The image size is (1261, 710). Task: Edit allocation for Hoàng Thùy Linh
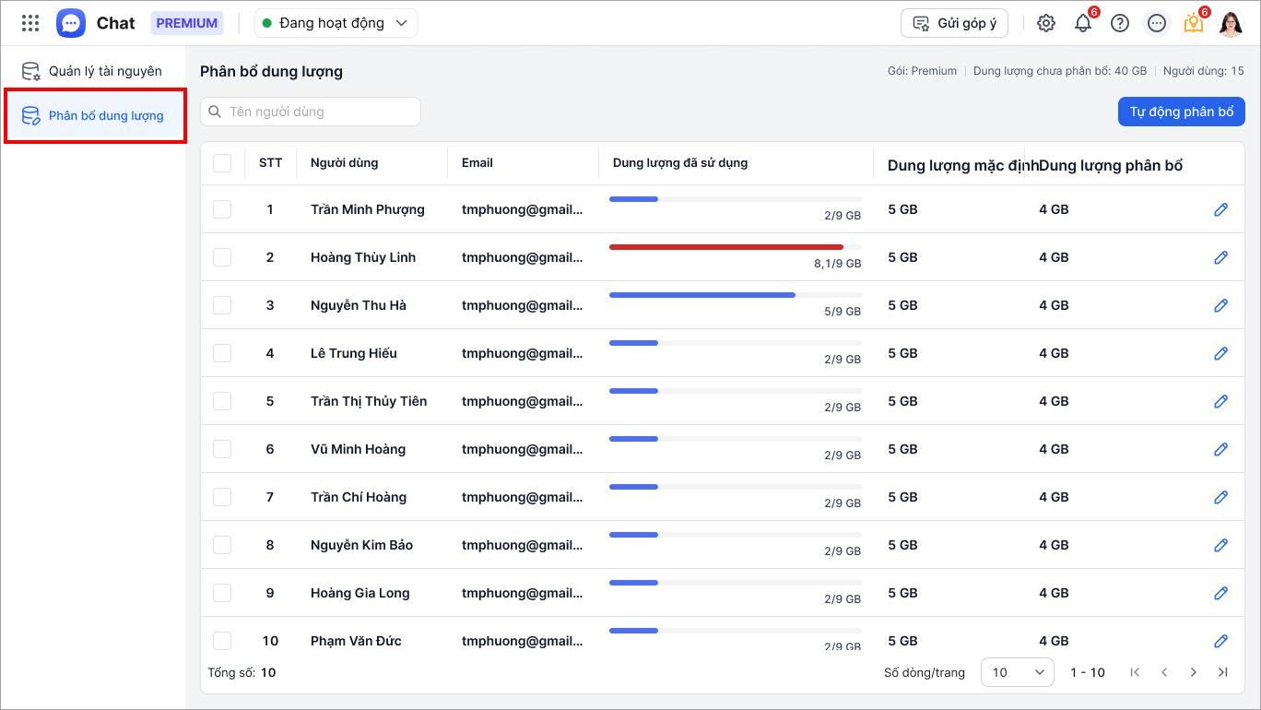tap(1221, 257)
